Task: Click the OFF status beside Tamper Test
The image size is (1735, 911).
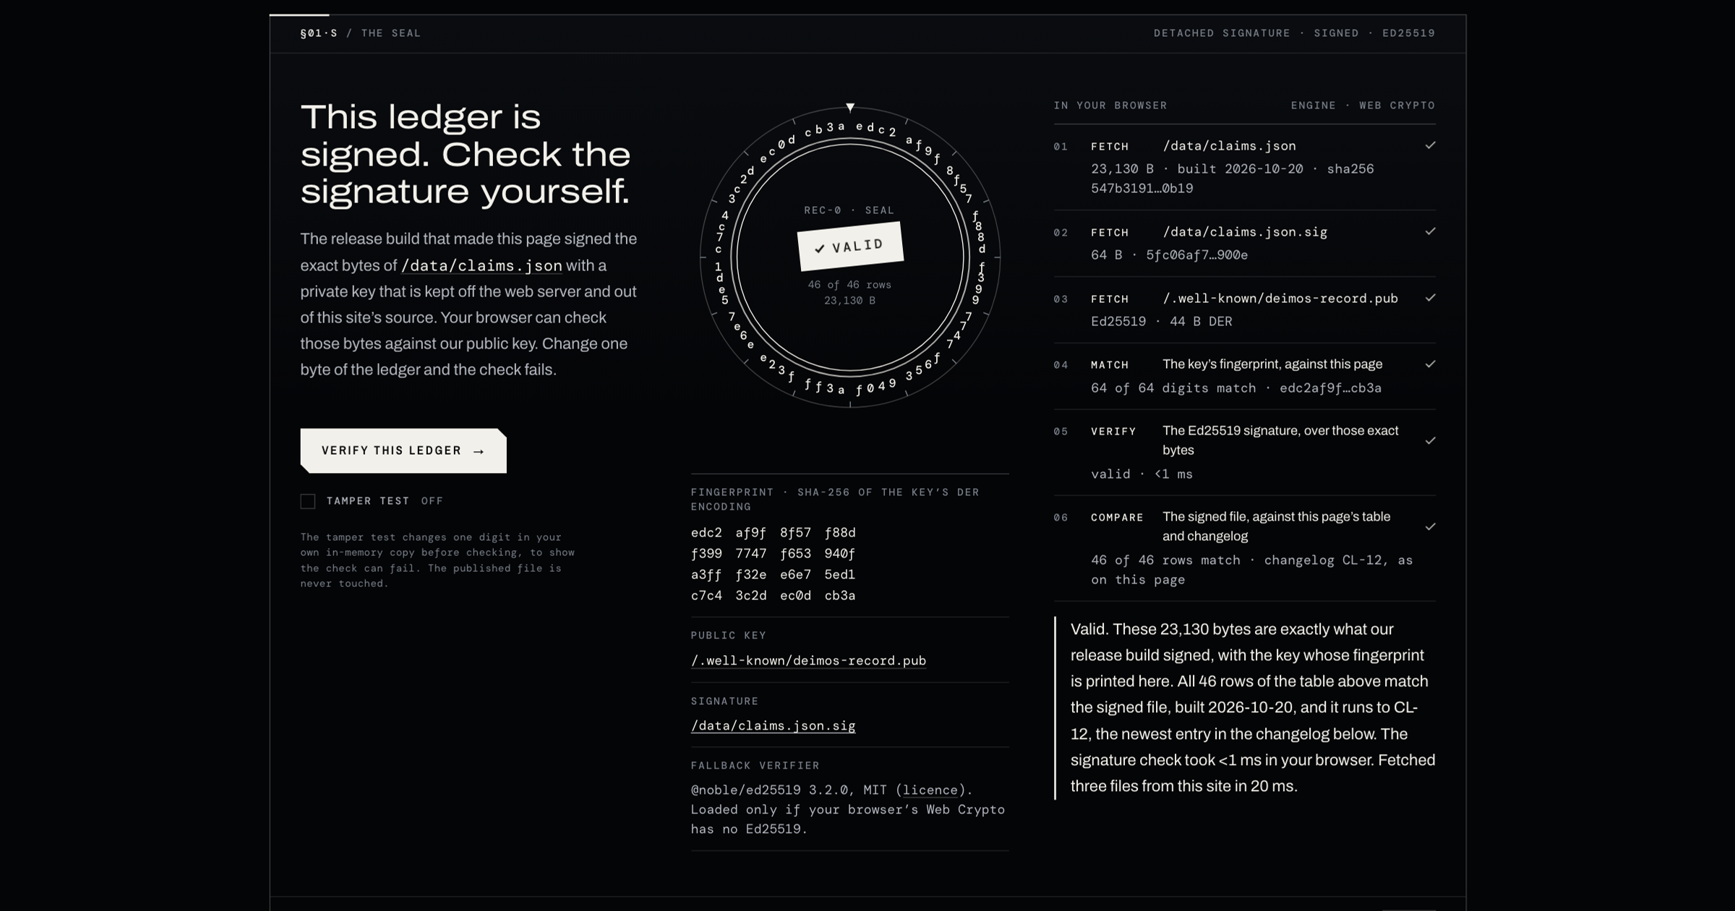Action: pyautogui.click(x=432, y=501)
